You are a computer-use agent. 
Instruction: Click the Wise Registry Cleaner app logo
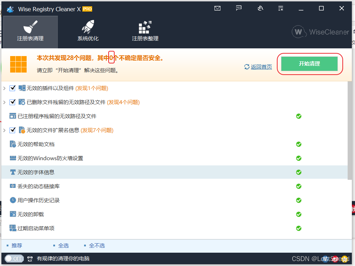[x=11, y=9]
